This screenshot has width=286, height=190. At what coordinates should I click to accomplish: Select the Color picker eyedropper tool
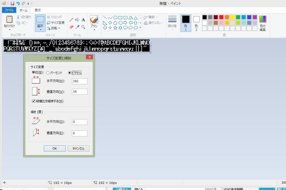coord(77,27)
